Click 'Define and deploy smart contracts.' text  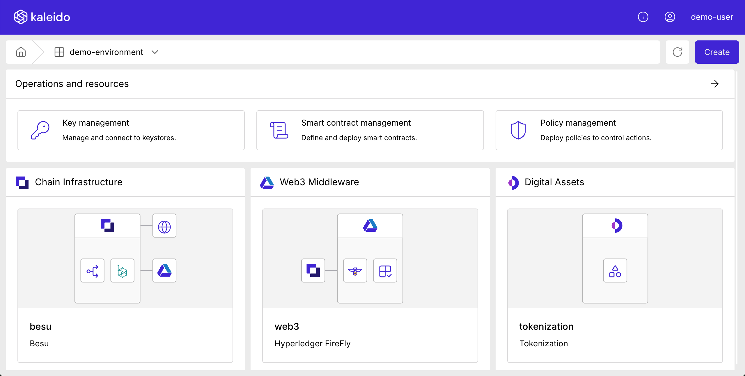(359, 138)
